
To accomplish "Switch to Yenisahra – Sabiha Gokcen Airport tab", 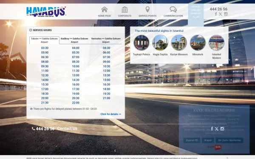I will (106, 40).
